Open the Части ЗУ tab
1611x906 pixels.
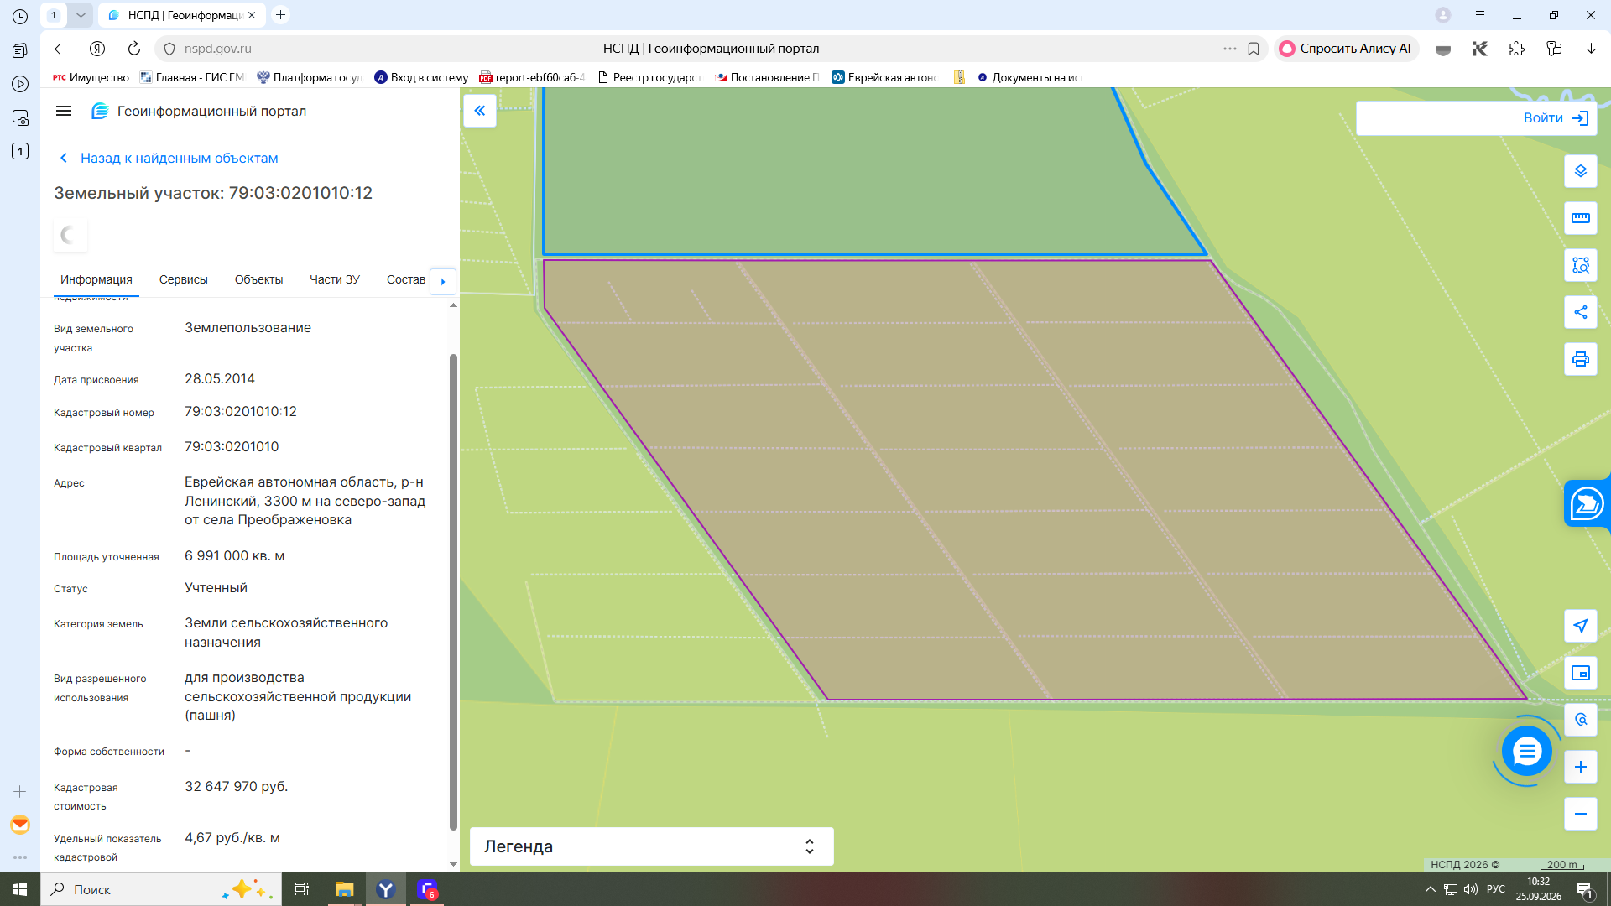(334, 280)
